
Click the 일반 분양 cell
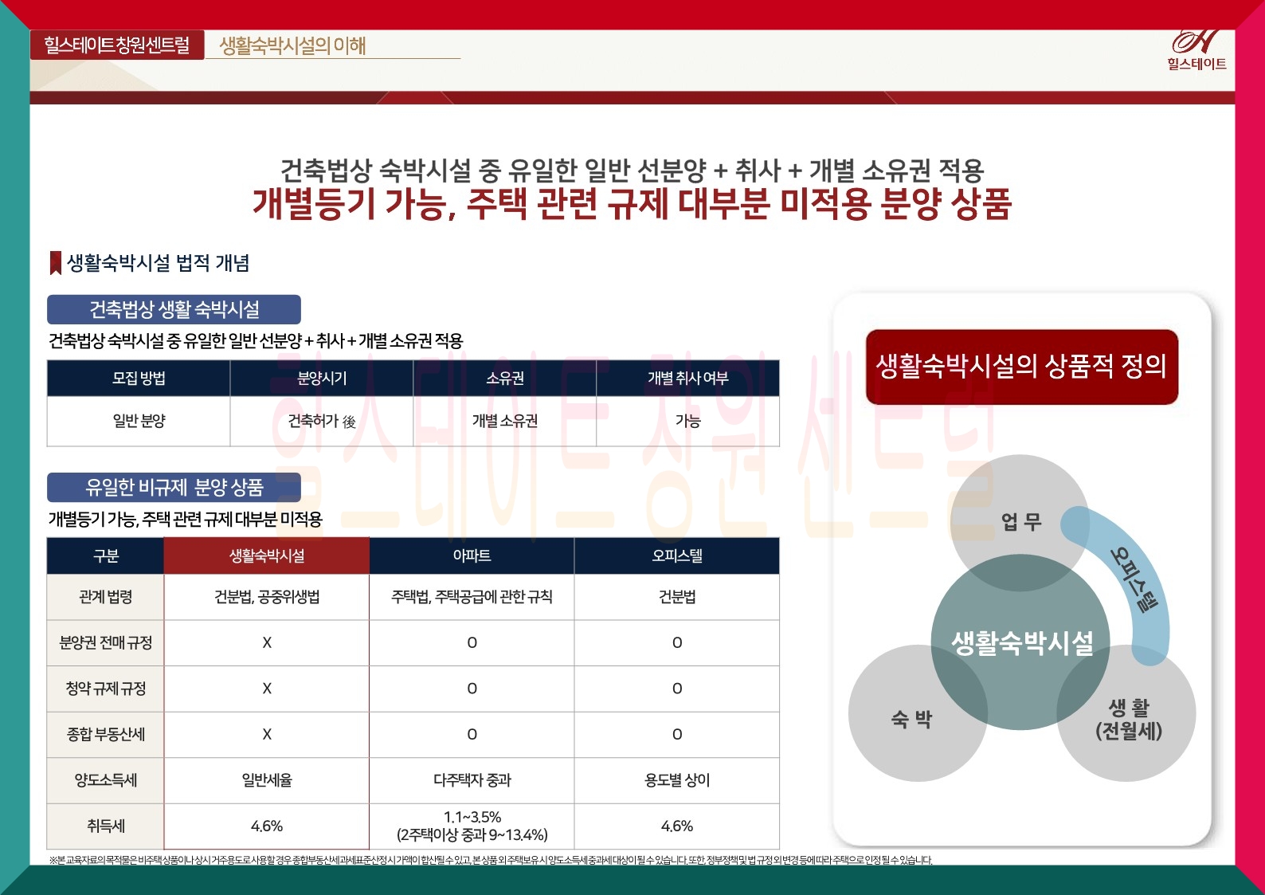(x=139, y=421)
